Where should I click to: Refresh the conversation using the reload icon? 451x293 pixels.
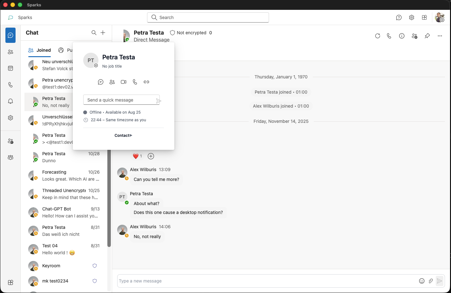pyautogui.click(x=378, y=36)
